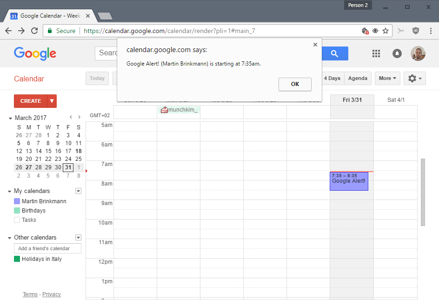The image size is (439, 300).
Task: Switch to Agenda view
Action: click(x=358, y=79)
